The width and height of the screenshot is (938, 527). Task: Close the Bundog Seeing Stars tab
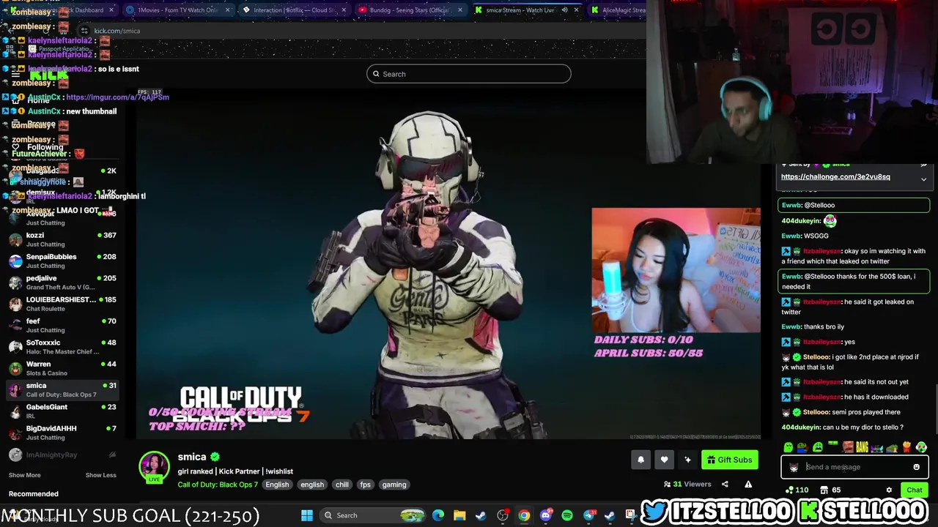click(459, 10)
